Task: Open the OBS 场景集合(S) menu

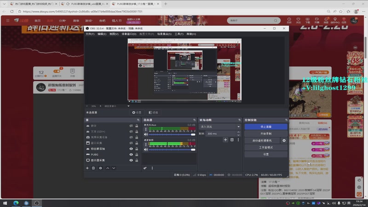Action: [164, 34]
